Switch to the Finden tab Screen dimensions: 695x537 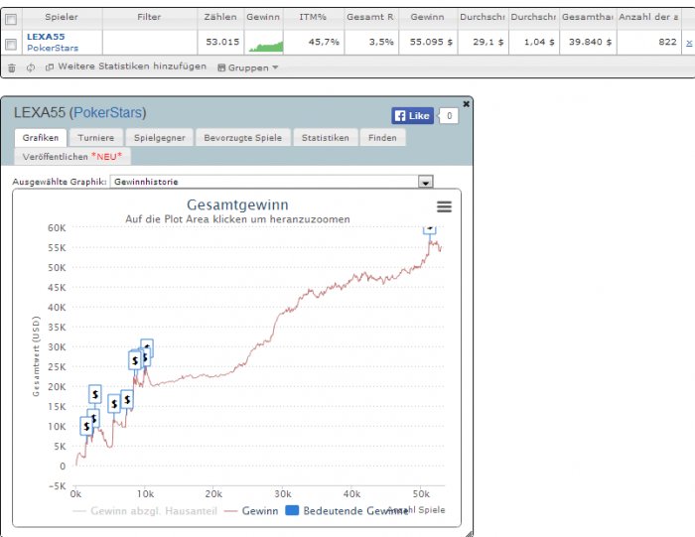pyautogui.click(x=382, y=138)
